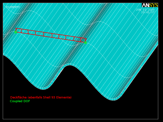Pick the middle of the red cover plate strip

pos(51,35)
